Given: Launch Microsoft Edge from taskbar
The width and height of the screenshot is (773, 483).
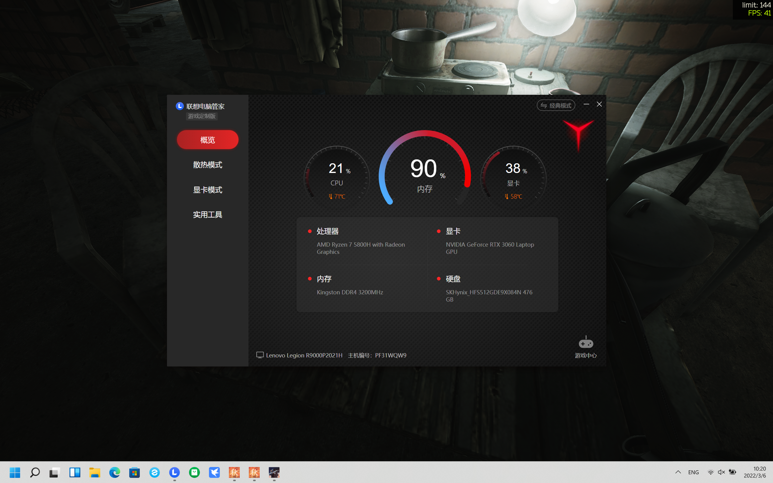Looking at the screenshot, I should [115, 472].
